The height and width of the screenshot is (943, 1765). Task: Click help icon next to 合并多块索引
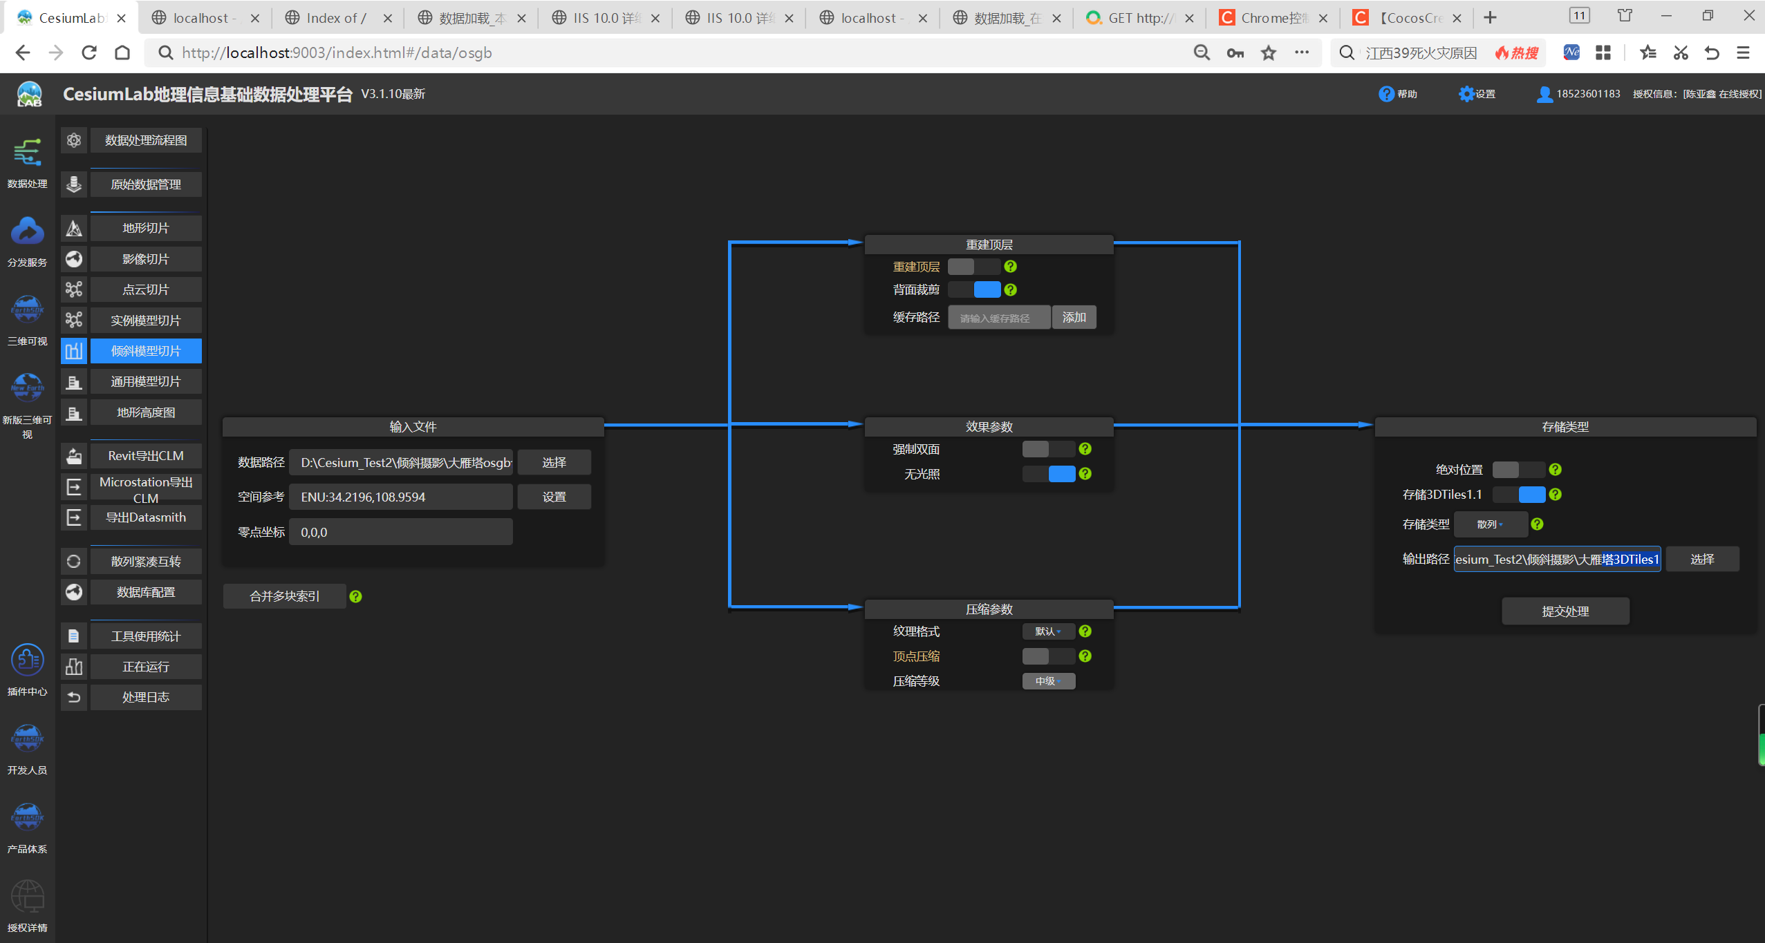point(355,596)
